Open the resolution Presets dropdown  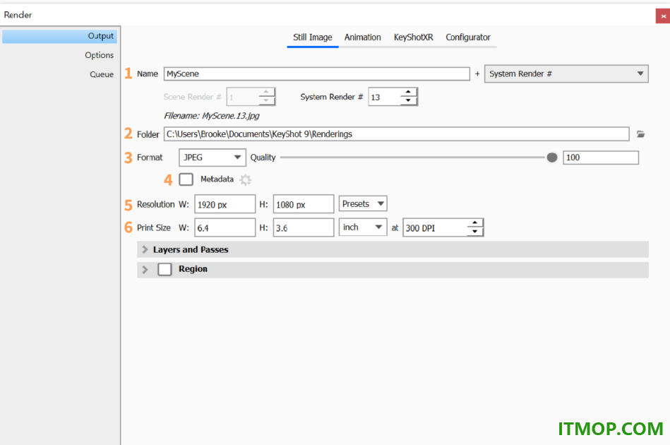tap(363, 204)
